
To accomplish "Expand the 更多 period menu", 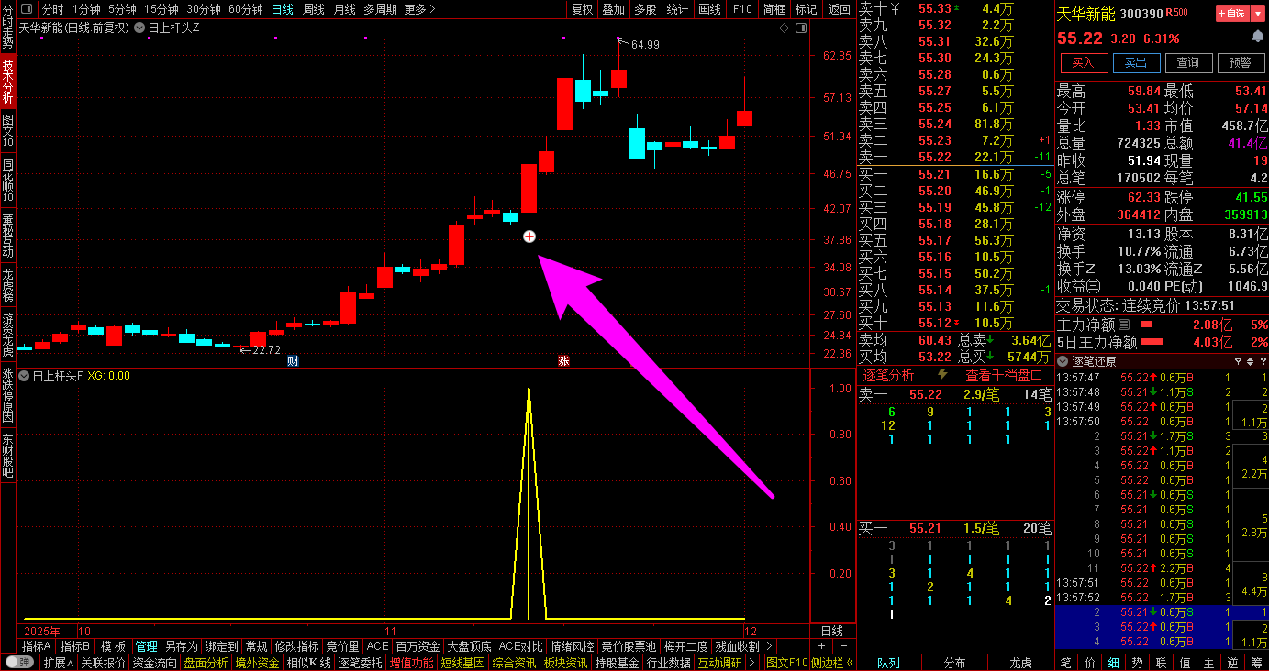I will pos(419,9).
